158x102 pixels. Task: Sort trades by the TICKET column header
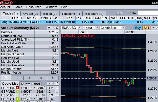(17, 18)
